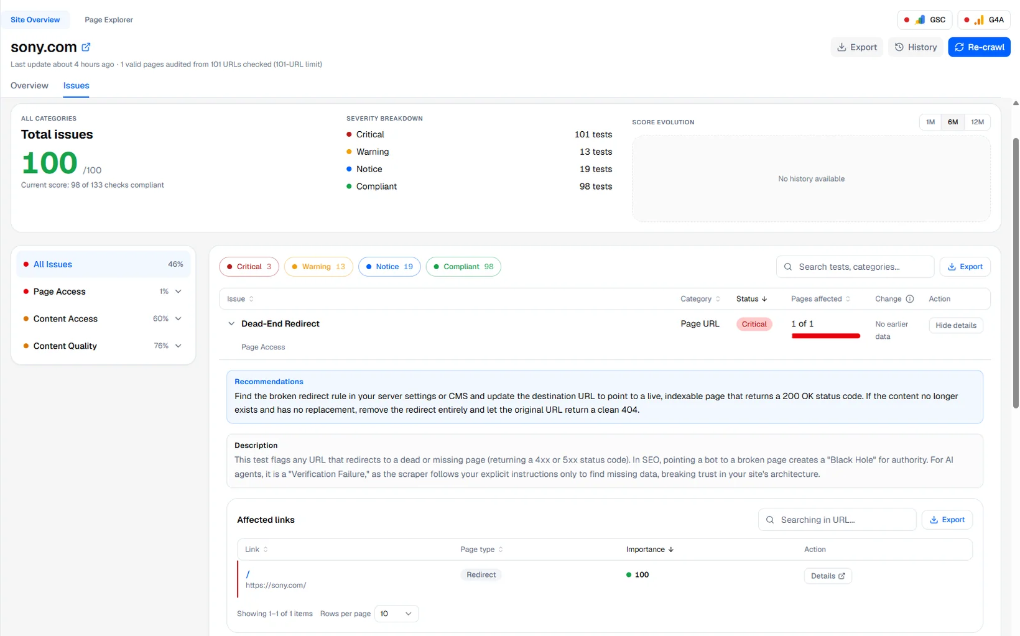Focus the Search tests, categories field
The height and width of the screenshot is (636, 1020).
point(855,267)
